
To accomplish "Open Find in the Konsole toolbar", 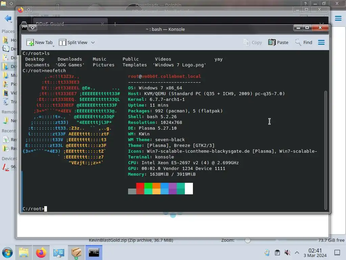I will (304, 42).
